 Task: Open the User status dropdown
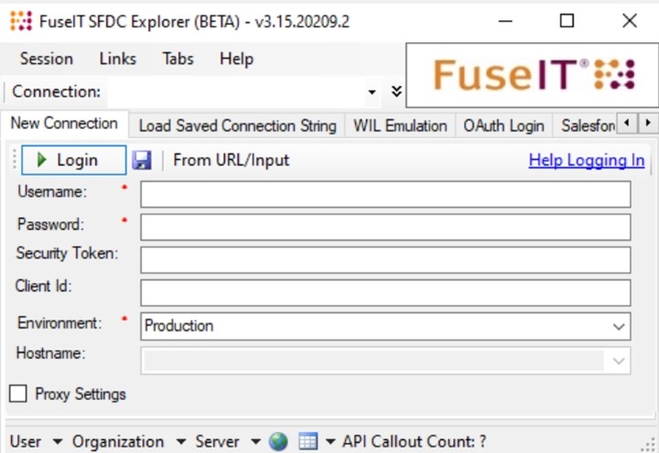coord(58,442)
